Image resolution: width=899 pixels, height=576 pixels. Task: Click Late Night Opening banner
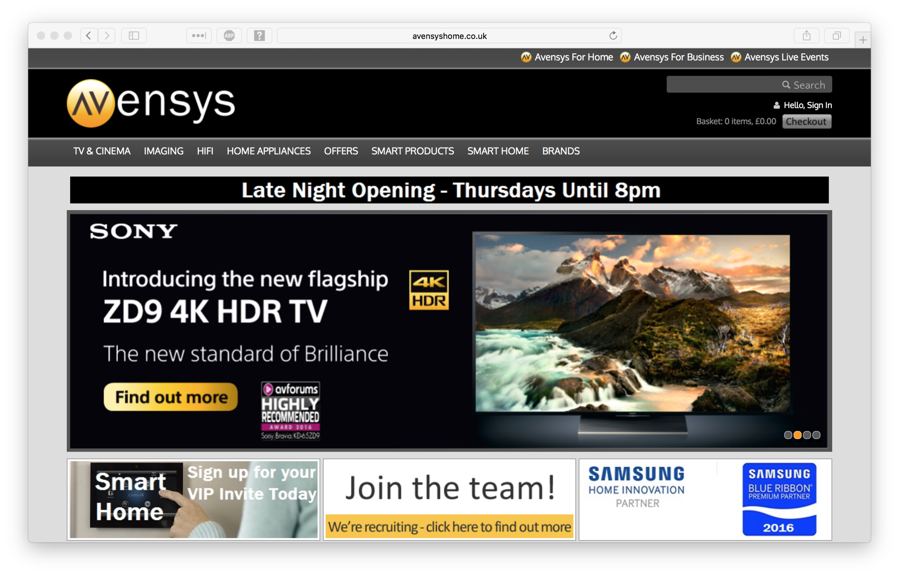pos(449,190)
